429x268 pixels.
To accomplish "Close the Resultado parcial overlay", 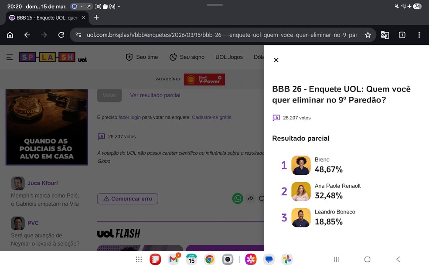I will tap(276, 60).
